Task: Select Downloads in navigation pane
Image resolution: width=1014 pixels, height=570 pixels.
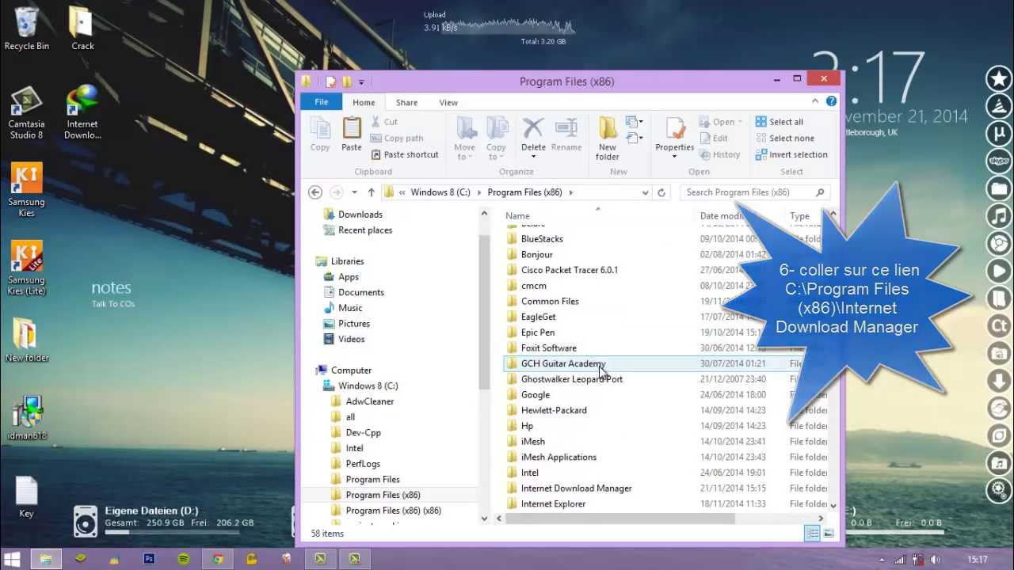Action: point(360,215)
